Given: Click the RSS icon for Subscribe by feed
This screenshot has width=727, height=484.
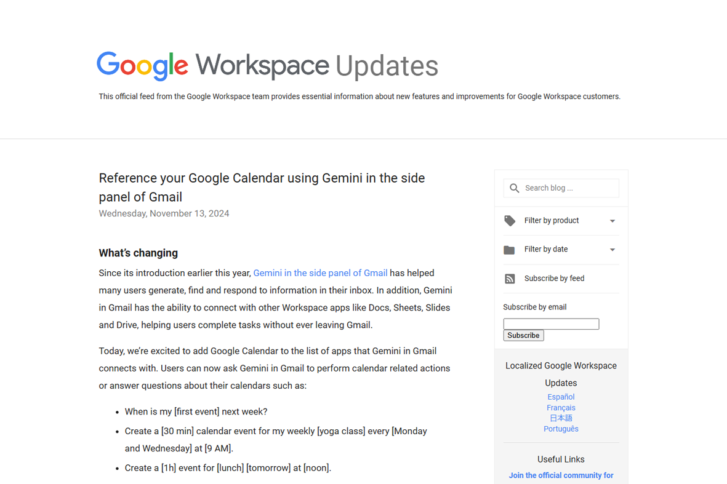Looking at the screenshot, I should click(510, 278).
